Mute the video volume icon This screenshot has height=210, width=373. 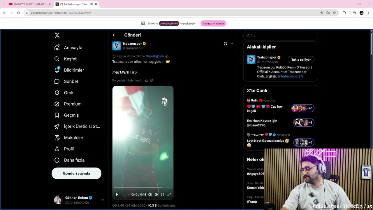point(150,195)
